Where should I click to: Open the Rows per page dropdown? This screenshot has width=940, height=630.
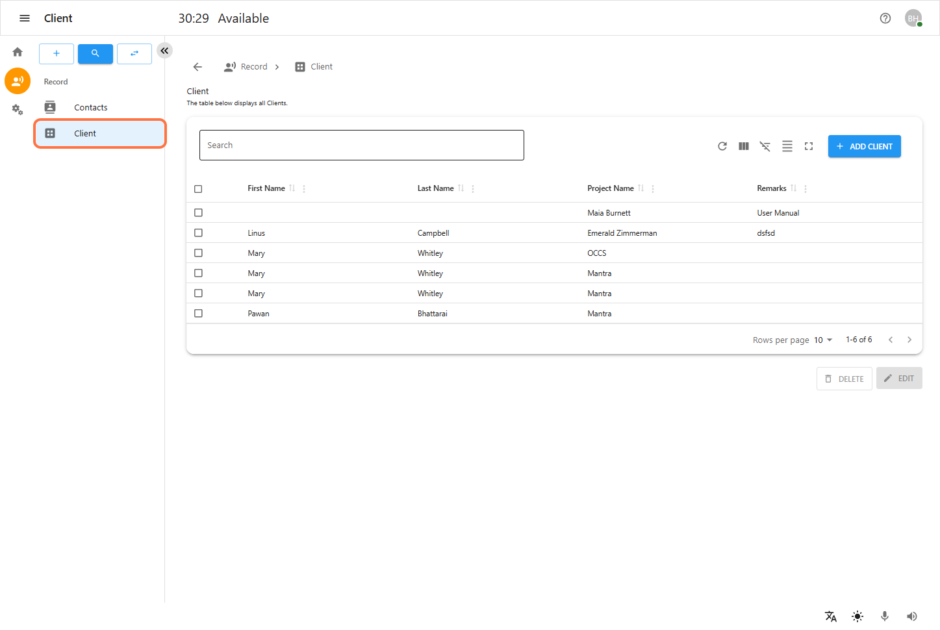(823, 340)
